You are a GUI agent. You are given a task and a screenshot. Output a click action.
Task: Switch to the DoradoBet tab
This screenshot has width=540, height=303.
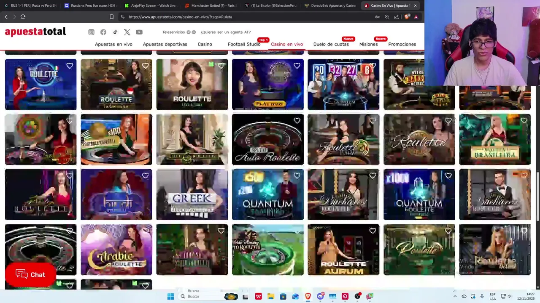tap(330, 5)
